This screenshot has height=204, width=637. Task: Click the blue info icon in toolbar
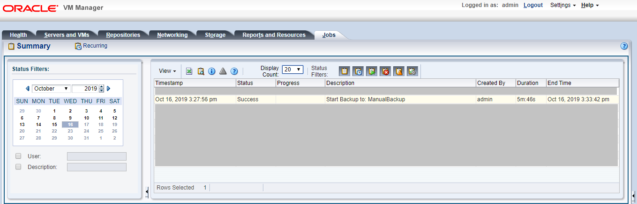211,71
